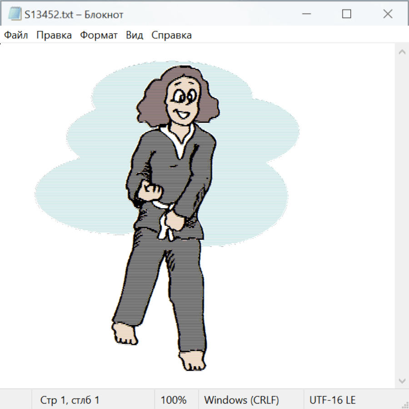Open the Справка menu

171,35
